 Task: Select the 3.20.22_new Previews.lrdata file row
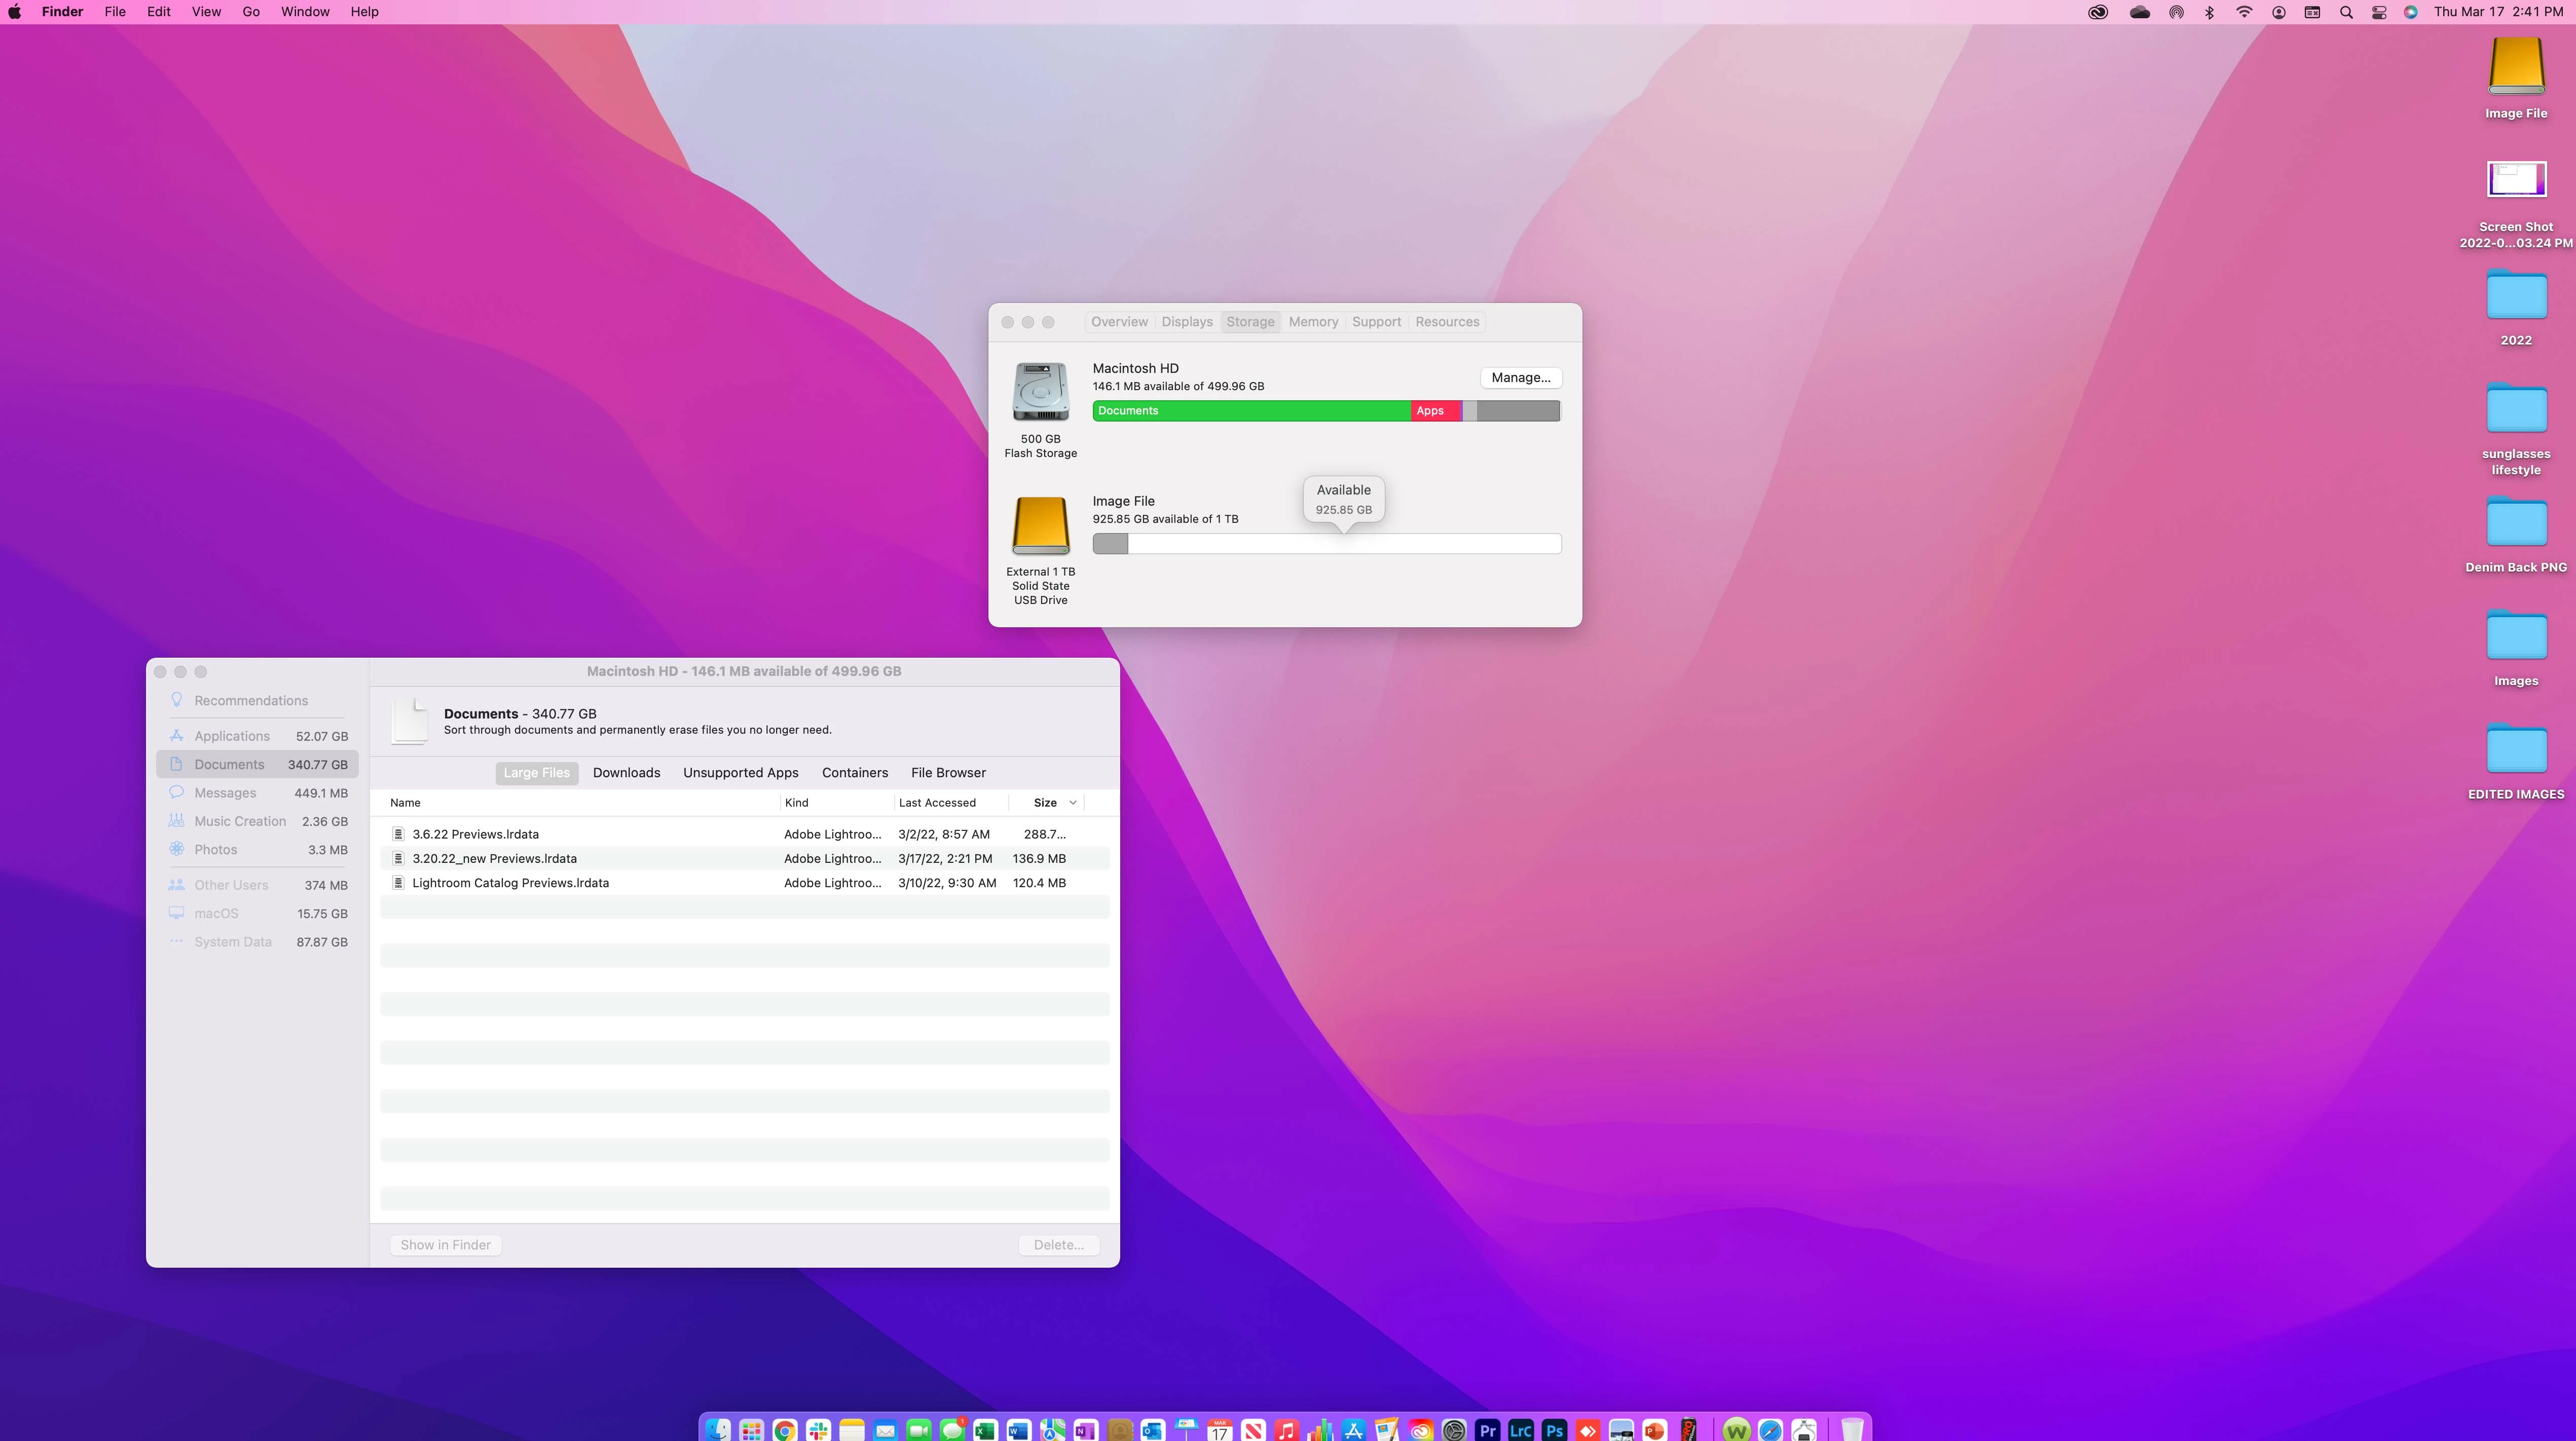point(494,858)
